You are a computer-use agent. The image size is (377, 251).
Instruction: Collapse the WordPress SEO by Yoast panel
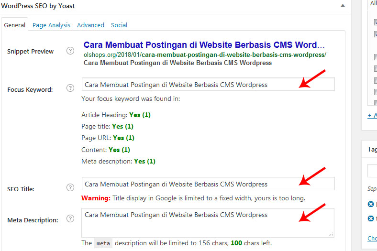tap(343, 6)
